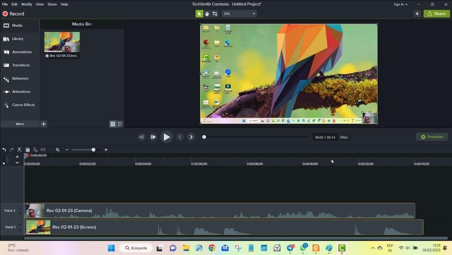The height and width of the screenshot is (255, 452).
Task: Expand track options chevron below plus
Action: click(17, 163)
